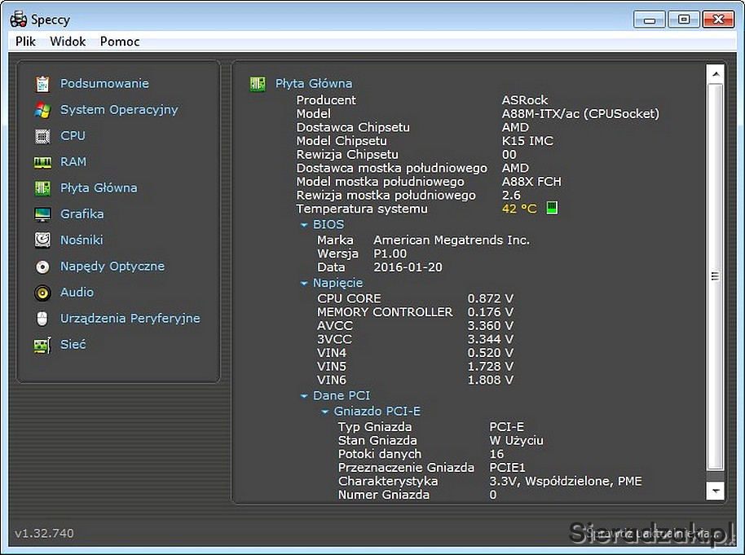Screen dimensions: 745x555
Task: Click the VIN5 voltage 1.728 V
Action: pyautogui.click(x=491, y=367)
